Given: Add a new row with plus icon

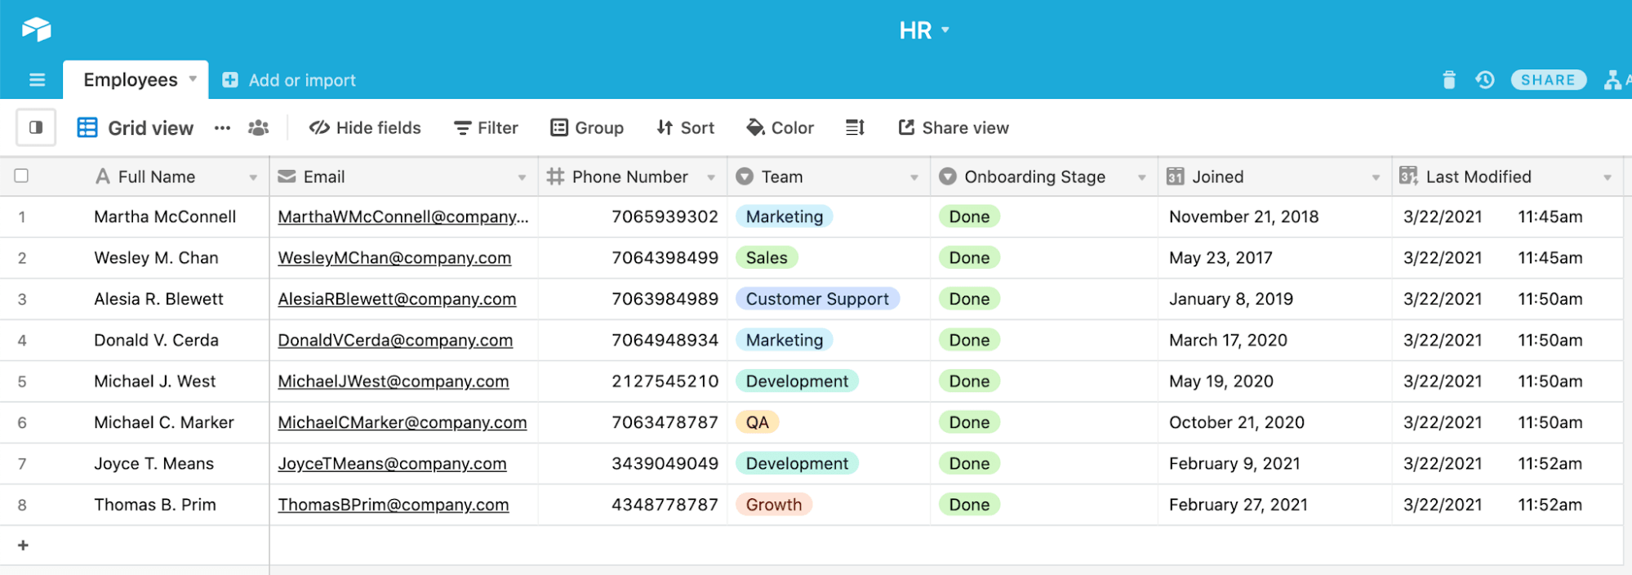Looking at the screenshot, I should click(23, 546).
